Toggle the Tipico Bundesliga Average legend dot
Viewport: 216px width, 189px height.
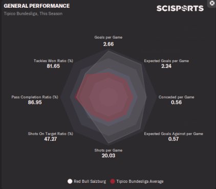click(x=113, y=181)
